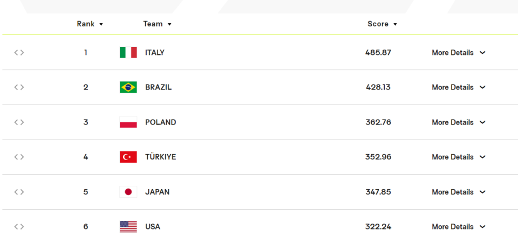Click the Japan flag icon

click(x=128, y=192)
